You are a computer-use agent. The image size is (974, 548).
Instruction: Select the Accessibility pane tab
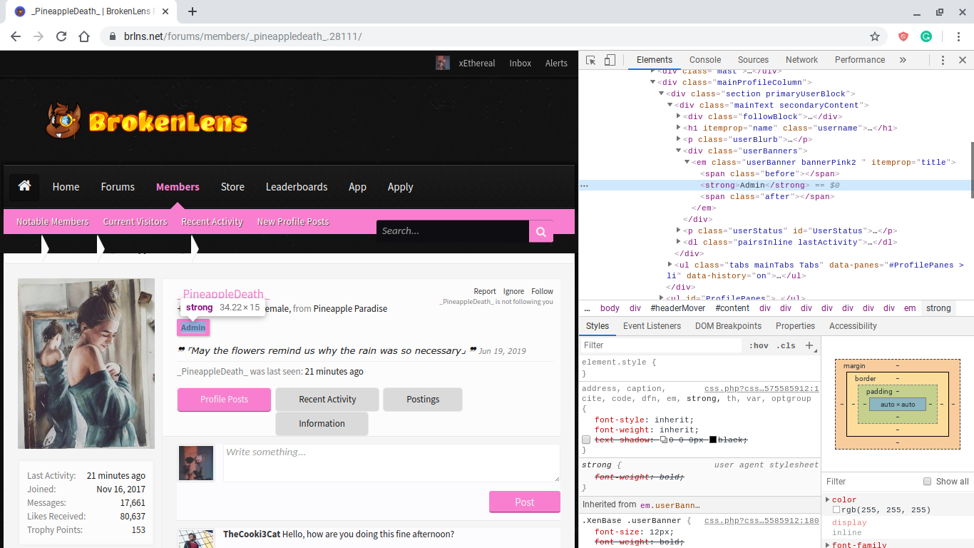point(853,326)
